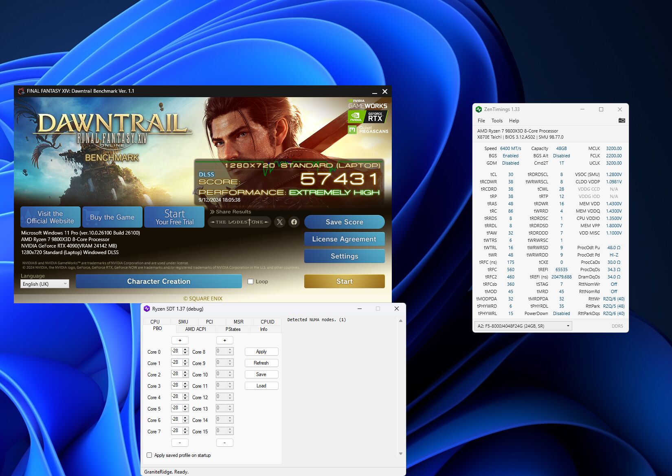Open Character Creation
The width and height of the screenshot is (672, 476).
pyautogui.click(x=159, y=281)
